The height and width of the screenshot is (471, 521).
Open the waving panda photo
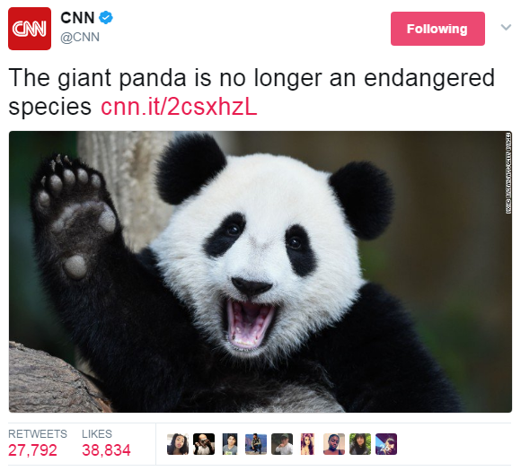tap(260, 272)
